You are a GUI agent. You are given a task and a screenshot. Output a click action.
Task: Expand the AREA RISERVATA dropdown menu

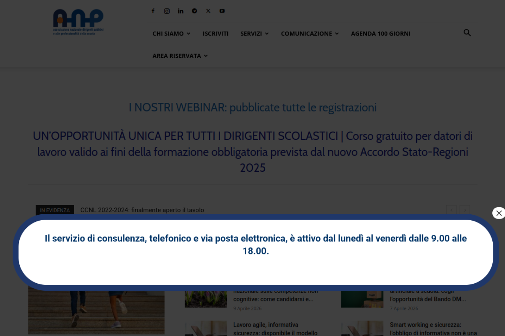(x=180, y=56)
